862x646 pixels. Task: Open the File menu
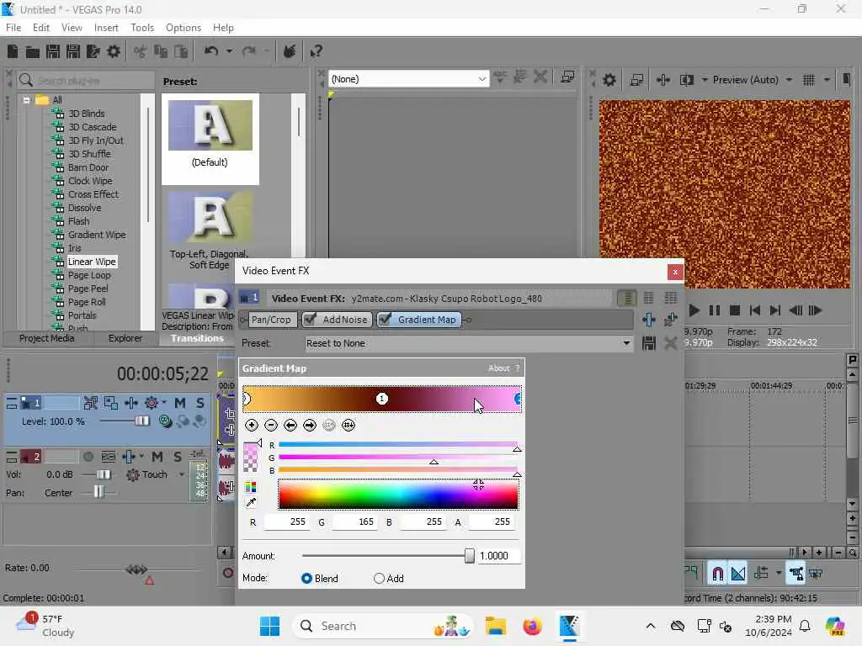point(13,28)
